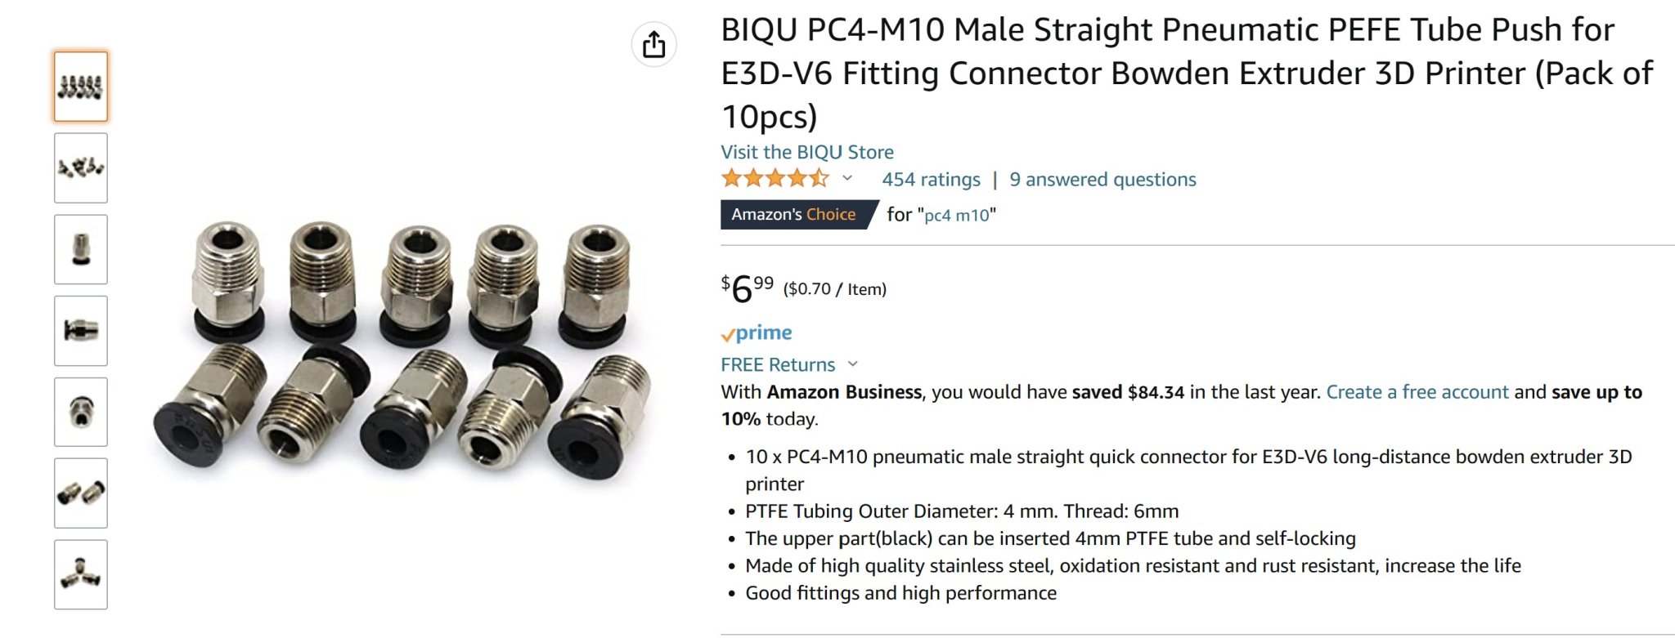Open the Visit the BIQU Store link
The image size is (1675, 638).
click(806, 152)
